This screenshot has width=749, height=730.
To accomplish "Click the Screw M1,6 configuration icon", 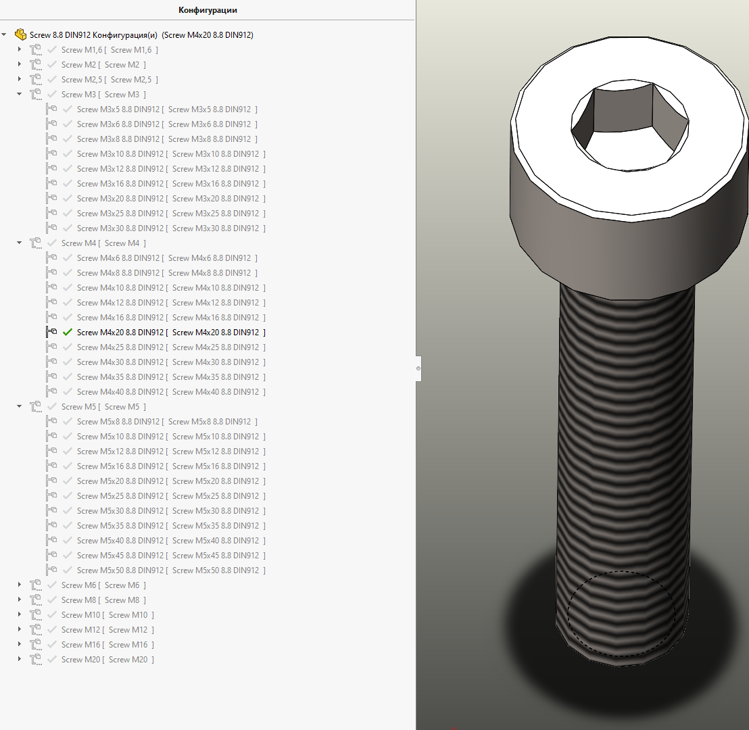I will [36, 50].
